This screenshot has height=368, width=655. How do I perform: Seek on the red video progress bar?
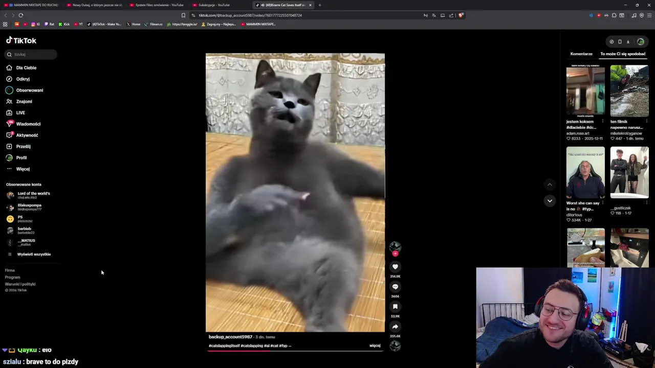[295, 351]
